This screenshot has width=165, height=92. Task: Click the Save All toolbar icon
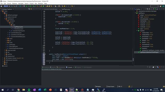pos(7,6)
